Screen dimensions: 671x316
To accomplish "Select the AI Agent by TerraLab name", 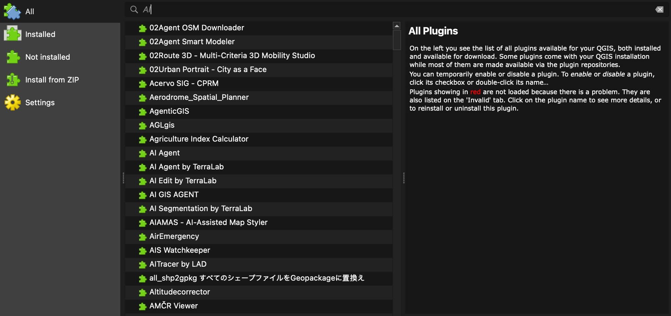I will point(187,167).
